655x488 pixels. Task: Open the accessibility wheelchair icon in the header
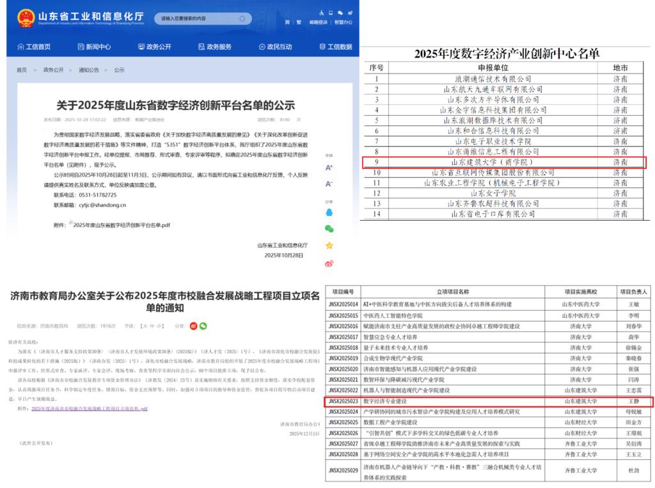click(x=321, y=13)
